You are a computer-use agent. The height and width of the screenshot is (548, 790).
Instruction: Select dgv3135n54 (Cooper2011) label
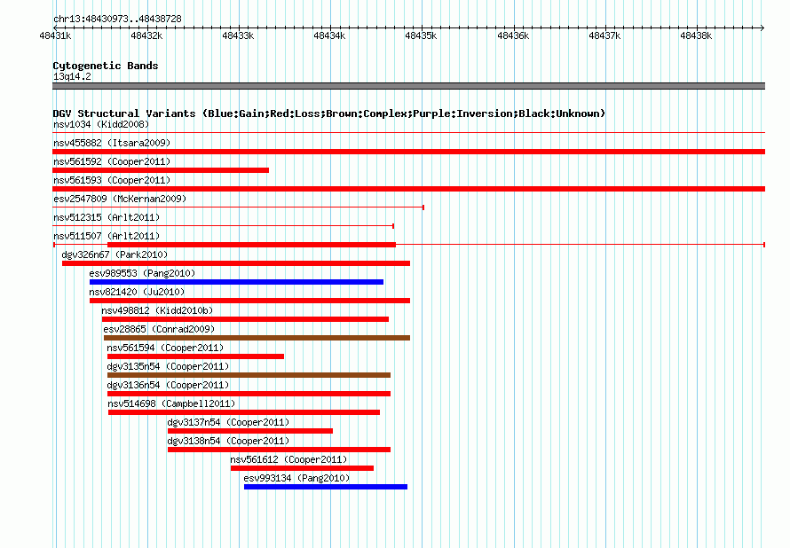click(x=168, y=366)
